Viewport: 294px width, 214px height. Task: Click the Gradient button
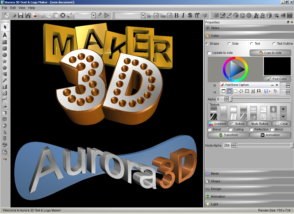(x=218, y=124)
